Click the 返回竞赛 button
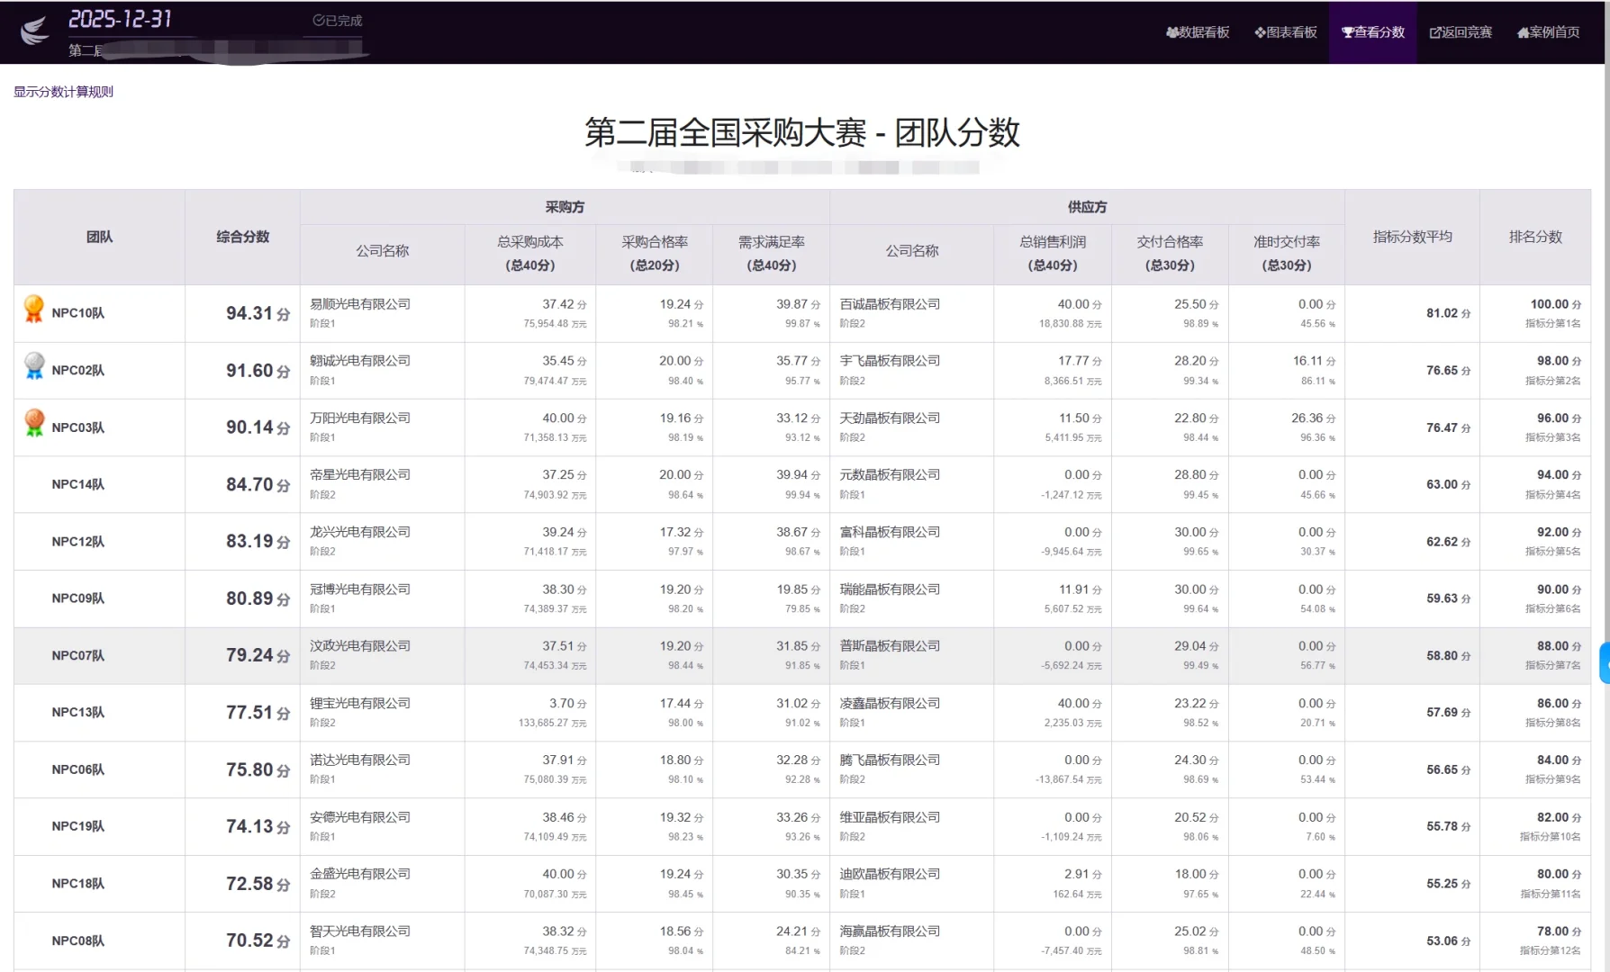 tap(1460, 31)
